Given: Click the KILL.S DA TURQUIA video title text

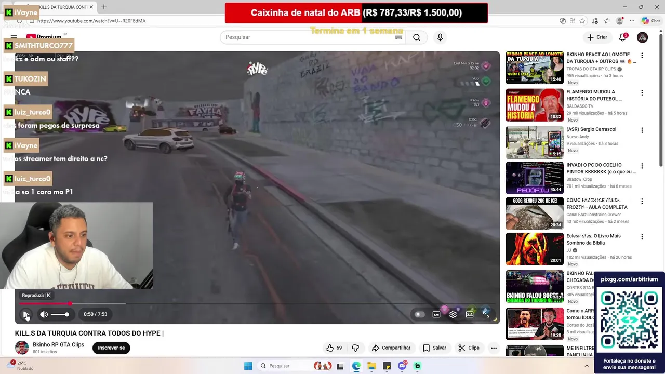Looking at the screenshot, I should tap(89, 333).
